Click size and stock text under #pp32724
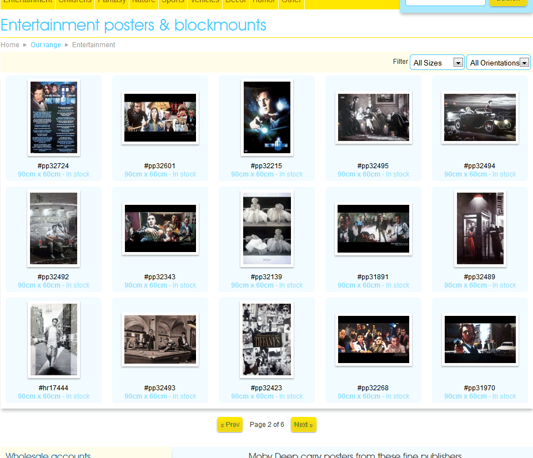Screen dimensions: 533x458 [54, 174]
